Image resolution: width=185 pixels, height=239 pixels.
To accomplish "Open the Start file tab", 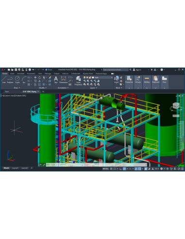I will (x=7, y=92).
